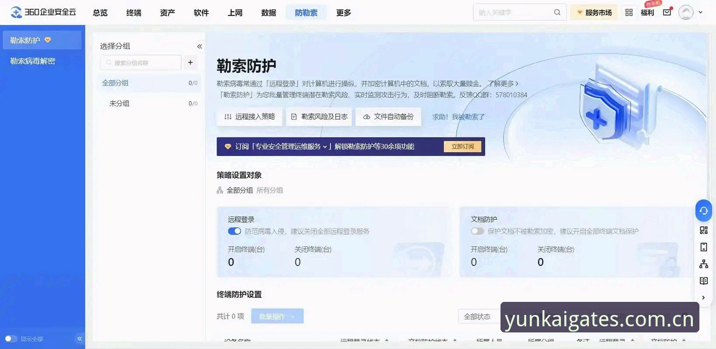Viewport: 716px width, 349px height.
Task: Select 勒索防护 in left sidebar
Action: [42, 40]
